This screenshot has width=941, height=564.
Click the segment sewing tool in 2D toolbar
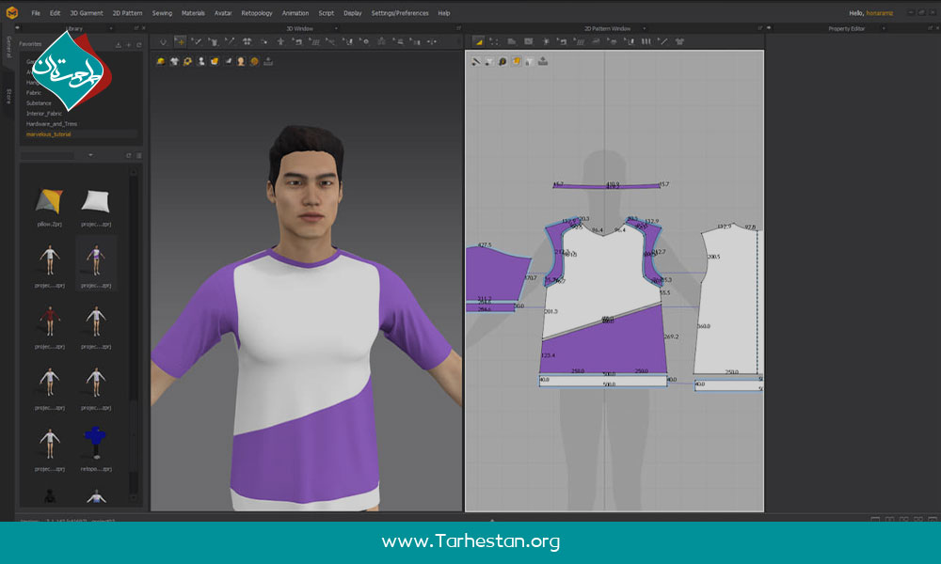click(630, 41)
